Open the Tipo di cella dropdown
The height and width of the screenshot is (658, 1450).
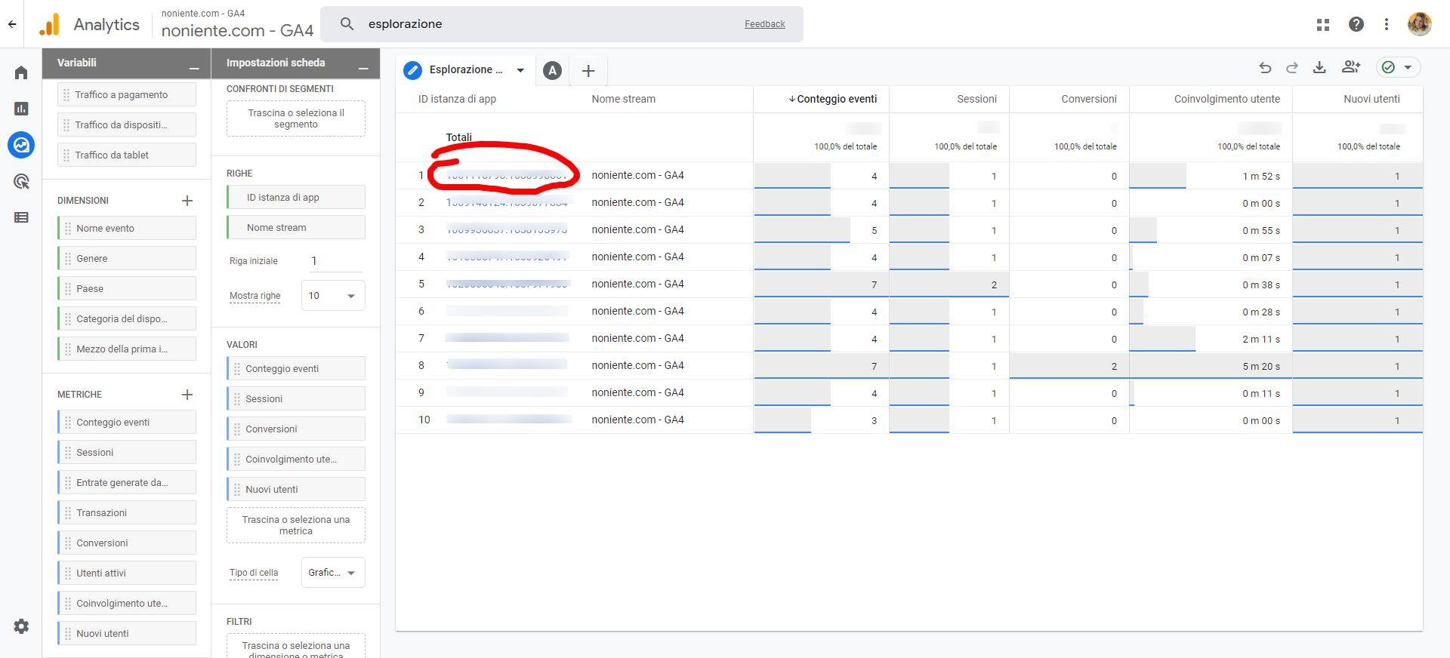pyautogui.click(x=333, y=573)
